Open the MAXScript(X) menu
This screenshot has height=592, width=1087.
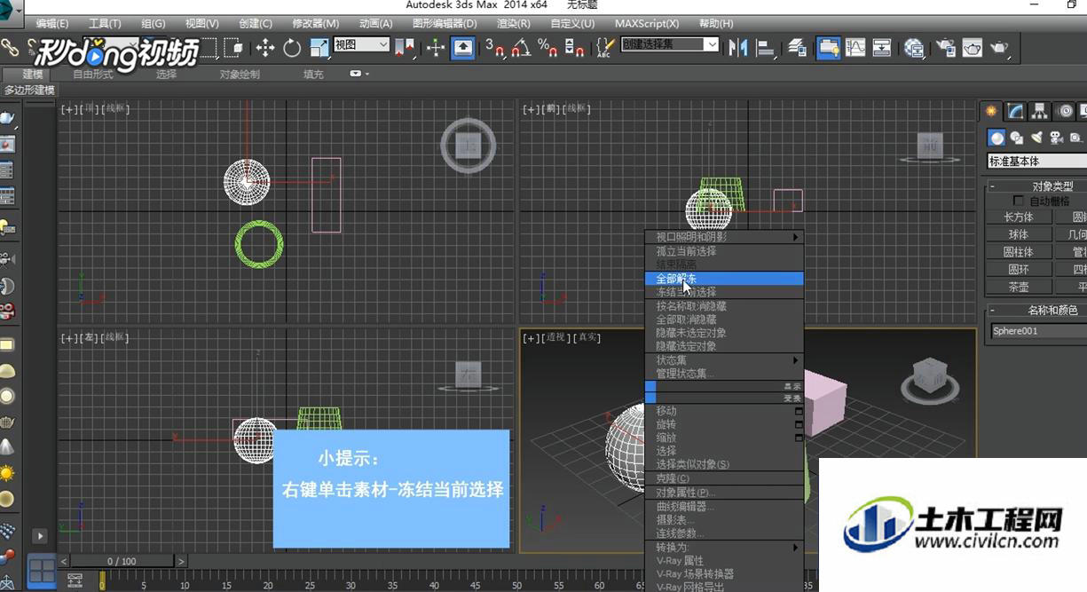[x=647, y=24]
